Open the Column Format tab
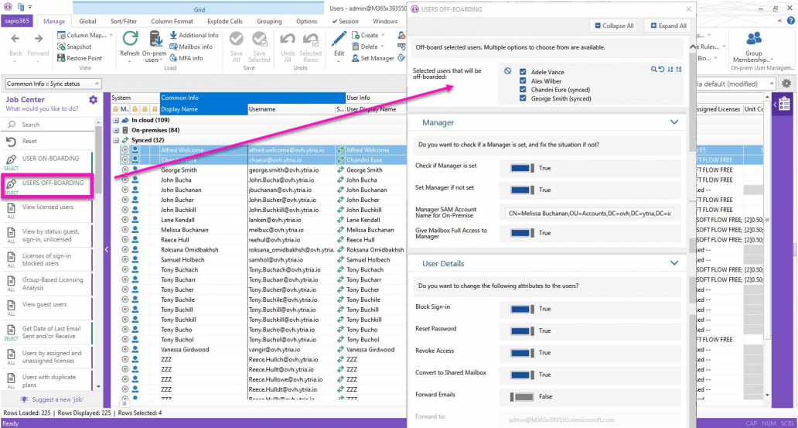Screen dimensions: 798x428 pyautogui.click(x=172, y=22)
